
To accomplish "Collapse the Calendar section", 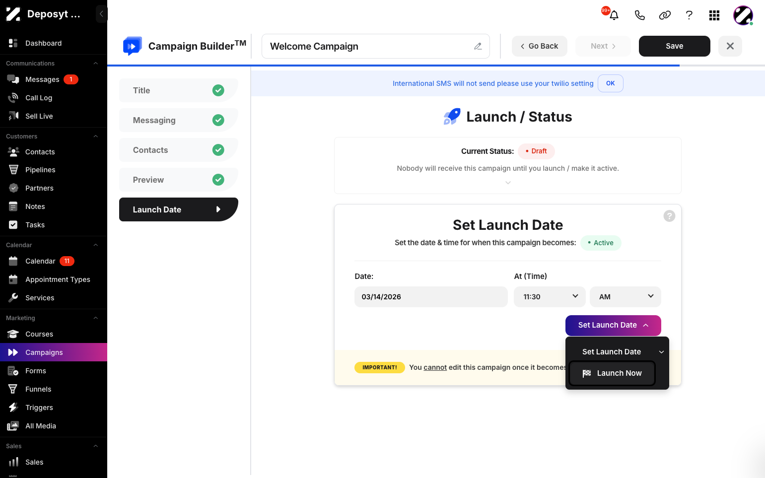I will point(96,245).
